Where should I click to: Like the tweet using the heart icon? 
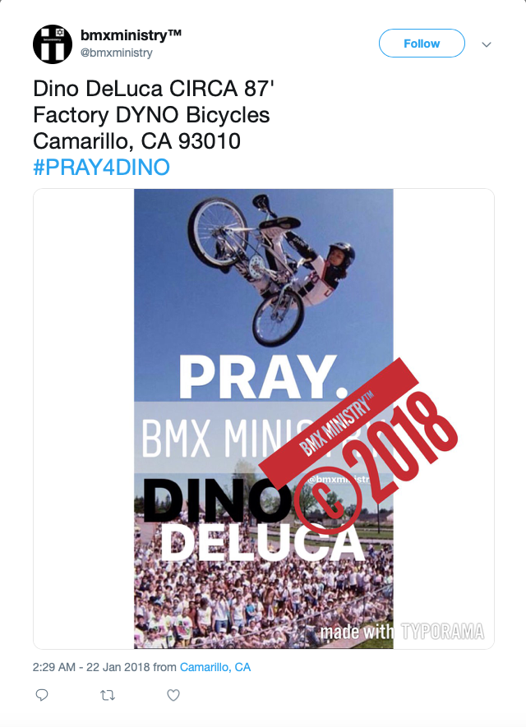point(173,695)
